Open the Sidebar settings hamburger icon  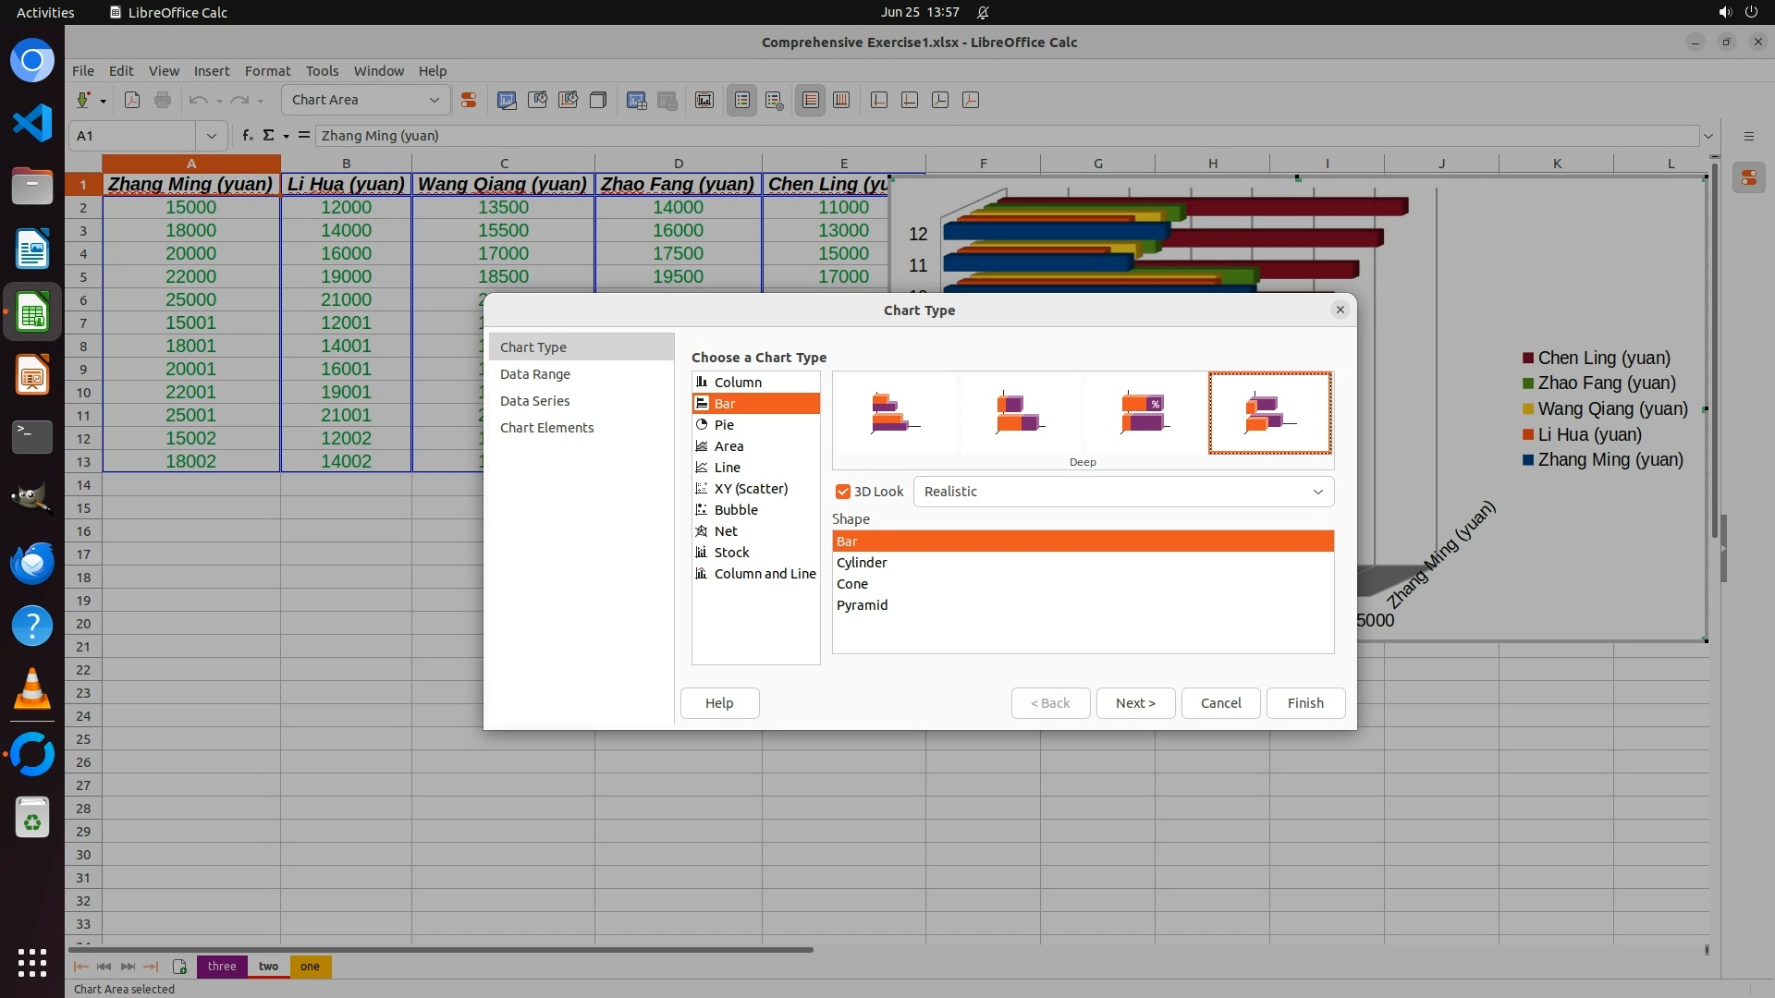pos(1748,136)
